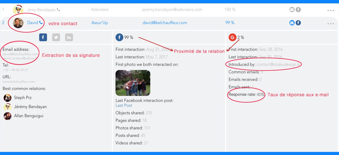The width and height of the screenshot is (339, 155).
Task: Click Allan Benguigui avatar in common relations
Action: [x=8, y=116]
